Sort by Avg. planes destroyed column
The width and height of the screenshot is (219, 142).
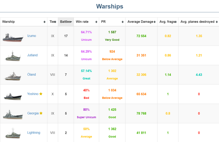[198, 22]
